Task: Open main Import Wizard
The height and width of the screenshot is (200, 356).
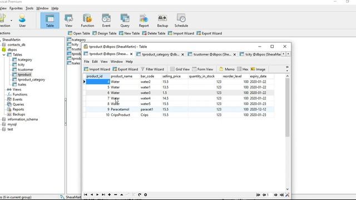Action: pyautogui.click(x=181, y=33)
